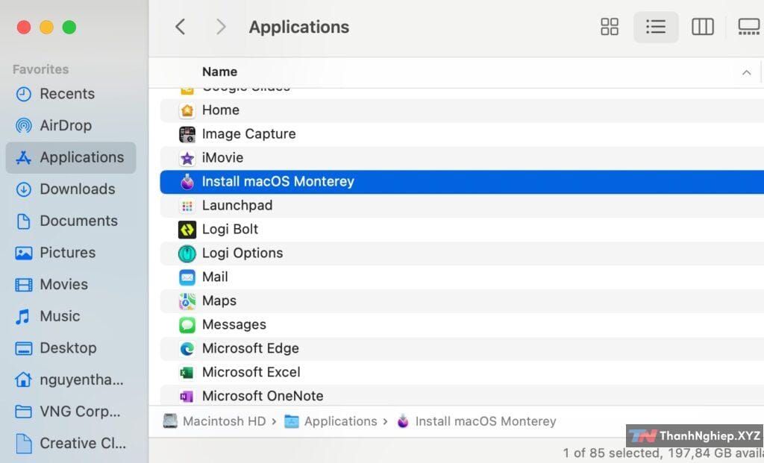
Task: Select the Microsoft Excel row name
Action: click(x=251, y=373)
